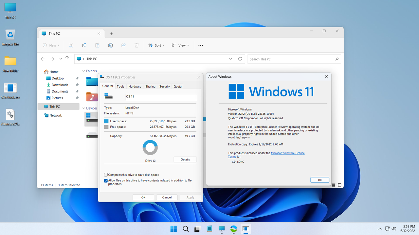Toggle Compress this drive checkbox
Screen dimensions: 419x235
point(106,175)
